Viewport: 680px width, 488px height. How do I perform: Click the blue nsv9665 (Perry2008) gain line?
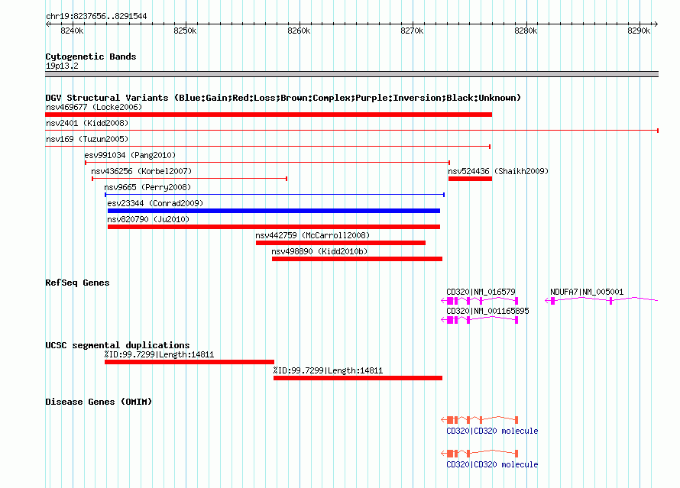point(274,195)
